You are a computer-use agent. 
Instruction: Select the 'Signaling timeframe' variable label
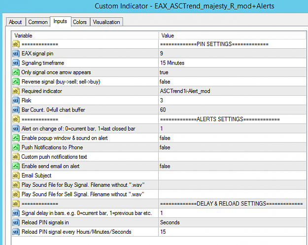(x=43, y=63)
